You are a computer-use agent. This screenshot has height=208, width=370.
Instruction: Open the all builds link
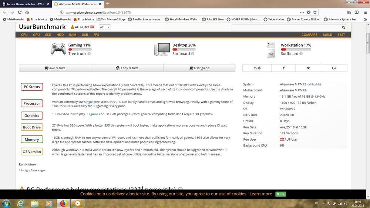point(314,84)
